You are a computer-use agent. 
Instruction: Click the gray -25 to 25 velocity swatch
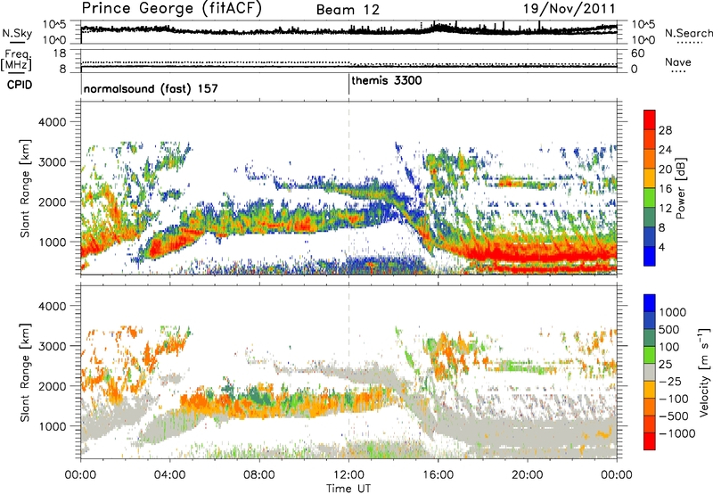click(650, 372)
